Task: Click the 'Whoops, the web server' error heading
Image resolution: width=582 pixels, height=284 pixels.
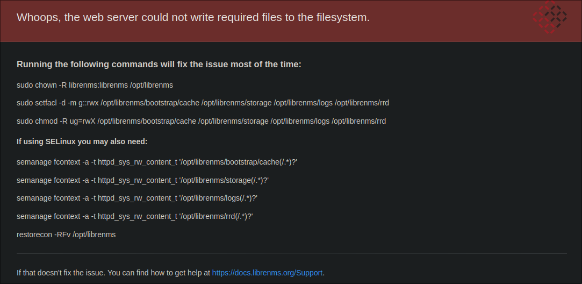Action: [193, 17]
